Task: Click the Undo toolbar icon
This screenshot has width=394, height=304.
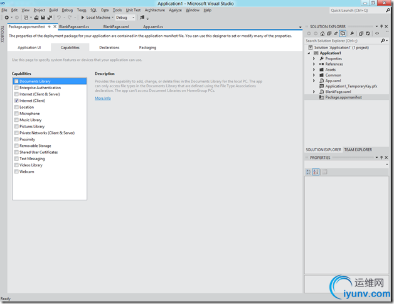Action: pos(59,18)
